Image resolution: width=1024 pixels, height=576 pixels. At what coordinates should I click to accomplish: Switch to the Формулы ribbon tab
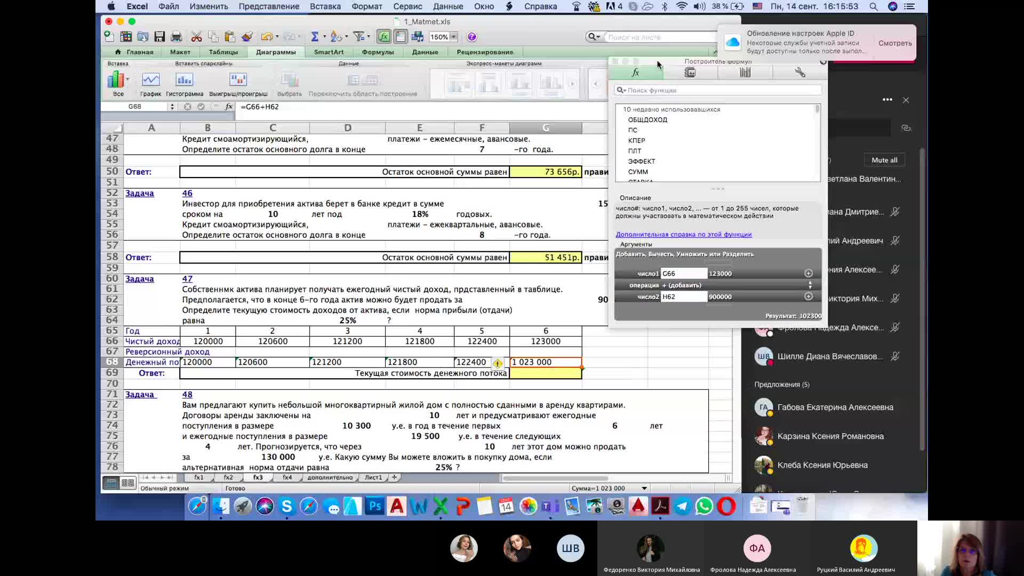pyautogui.click(x=378, y=52)
